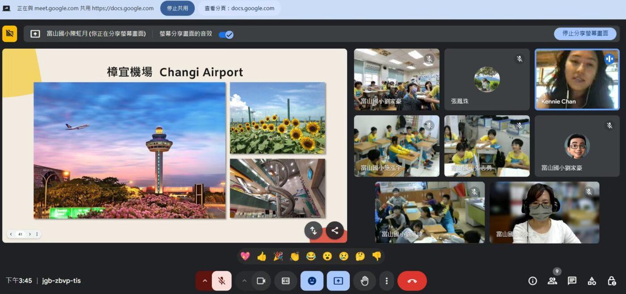This screenshot has width=626, height=294.
Task: Send the thumbs down reaction
Action: tap(376, 256)
